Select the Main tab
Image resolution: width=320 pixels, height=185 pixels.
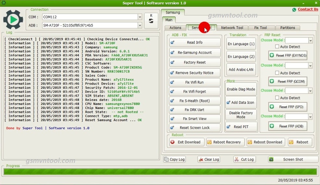[169, 20]
